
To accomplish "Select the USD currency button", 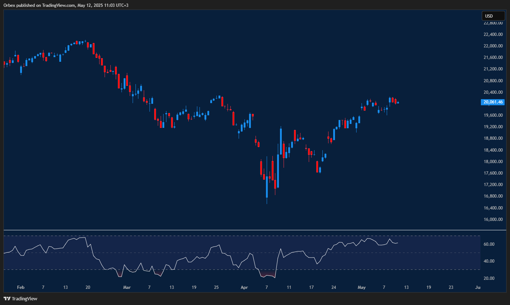I will click(493, 16).
